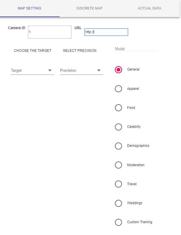181x235 pixels.
Task: Select the Custom Training radio button
Action: click(x=118, y=222)
